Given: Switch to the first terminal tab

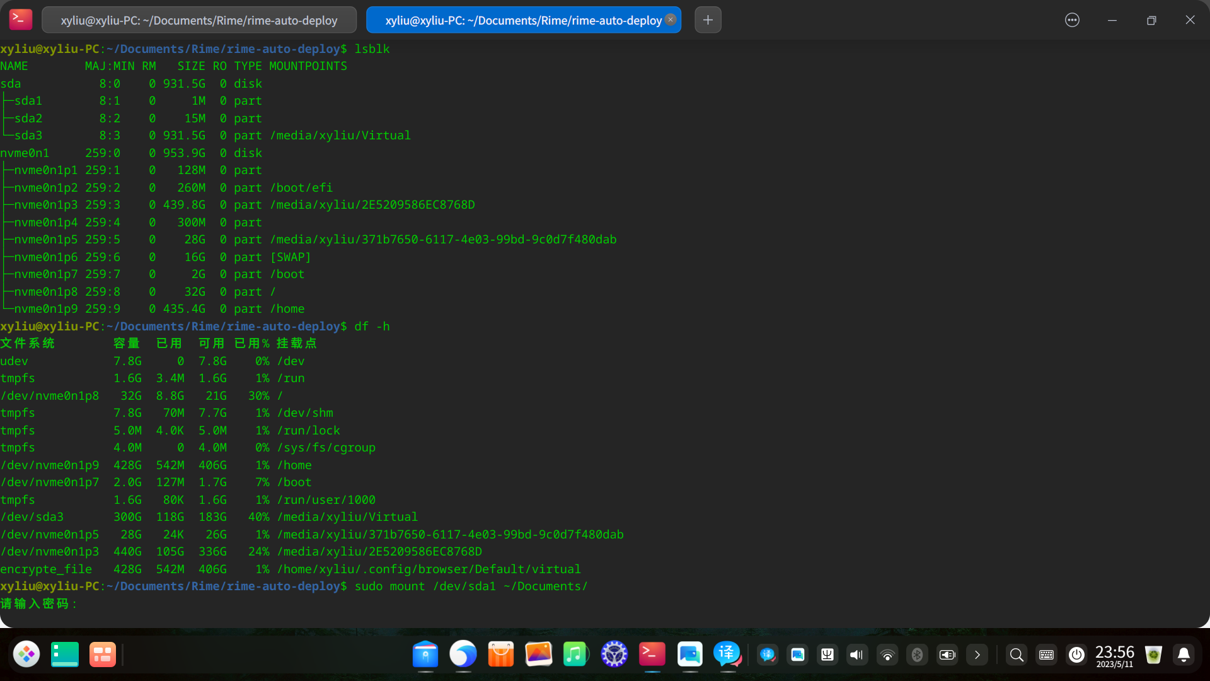Looking at the screenshot, I should (x=199, y=20).
